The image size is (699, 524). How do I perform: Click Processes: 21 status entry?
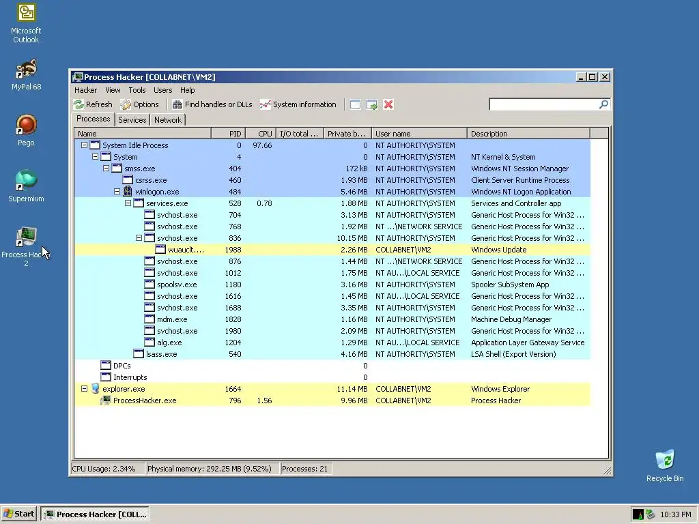306,469
